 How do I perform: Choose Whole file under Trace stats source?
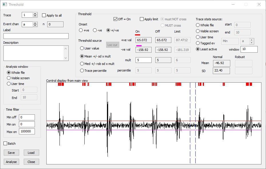pyautogui.click(x=198, y=25)
